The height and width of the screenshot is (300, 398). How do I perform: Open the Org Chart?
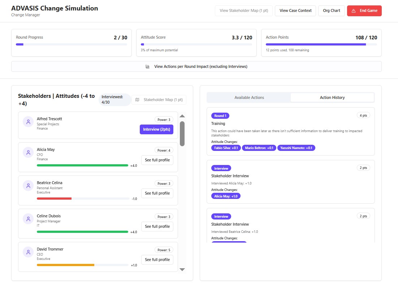point(332,11)
